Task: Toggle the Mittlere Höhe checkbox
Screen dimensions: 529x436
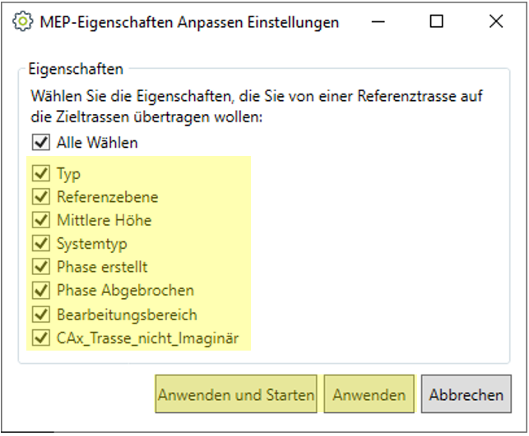Action: click(x=40, y=220)
